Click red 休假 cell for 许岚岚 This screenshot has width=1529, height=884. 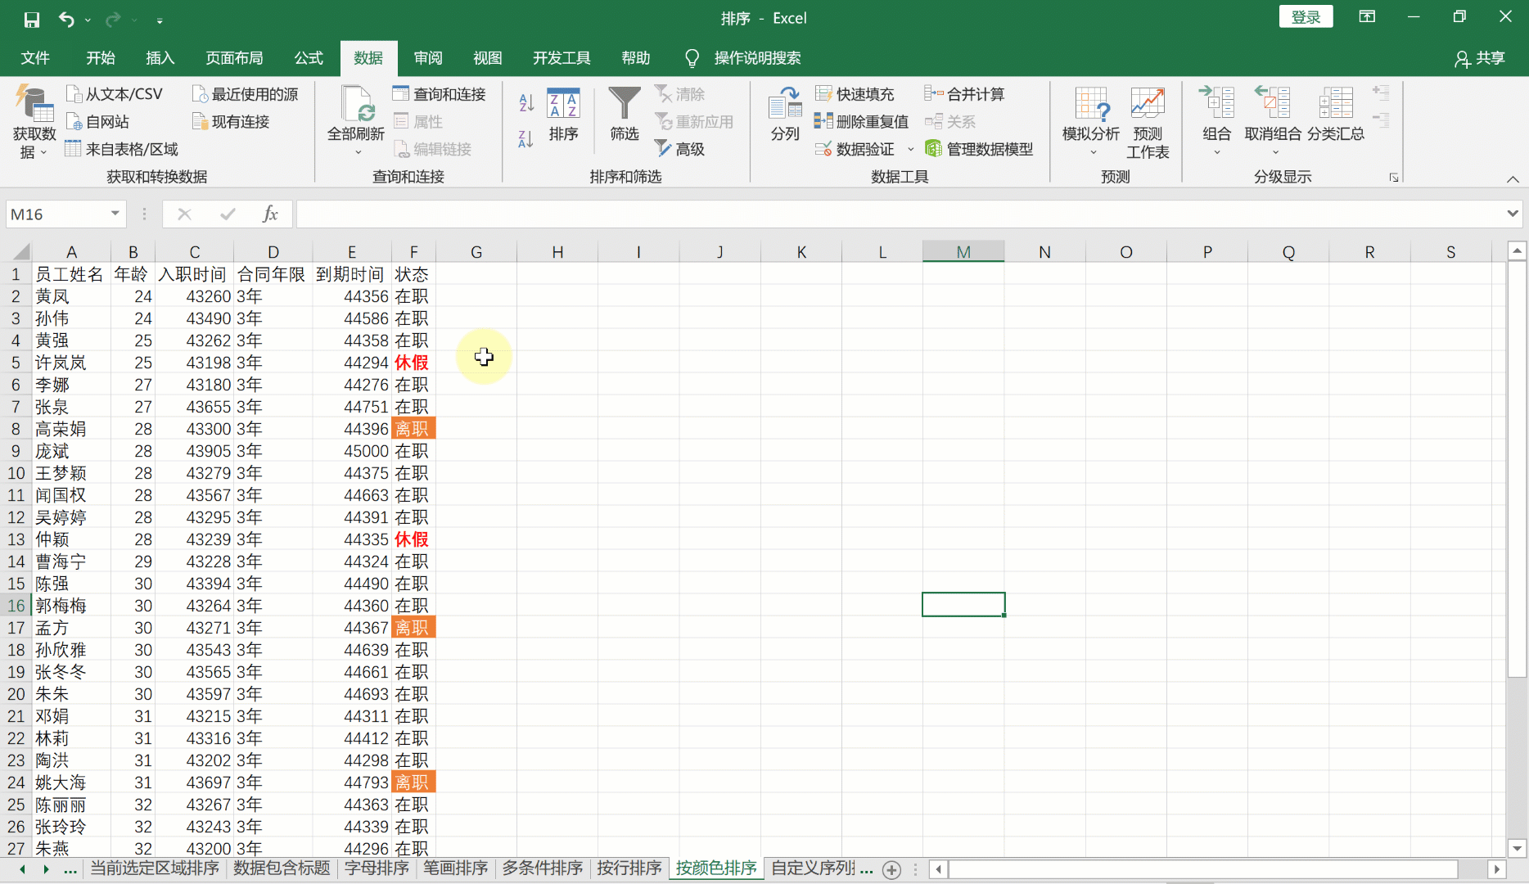pyautogui.click(x=413, y=363)
